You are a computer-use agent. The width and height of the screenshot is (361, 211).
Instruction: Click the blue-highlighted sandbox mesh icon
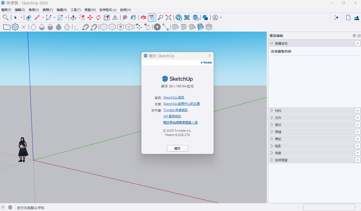201,27
